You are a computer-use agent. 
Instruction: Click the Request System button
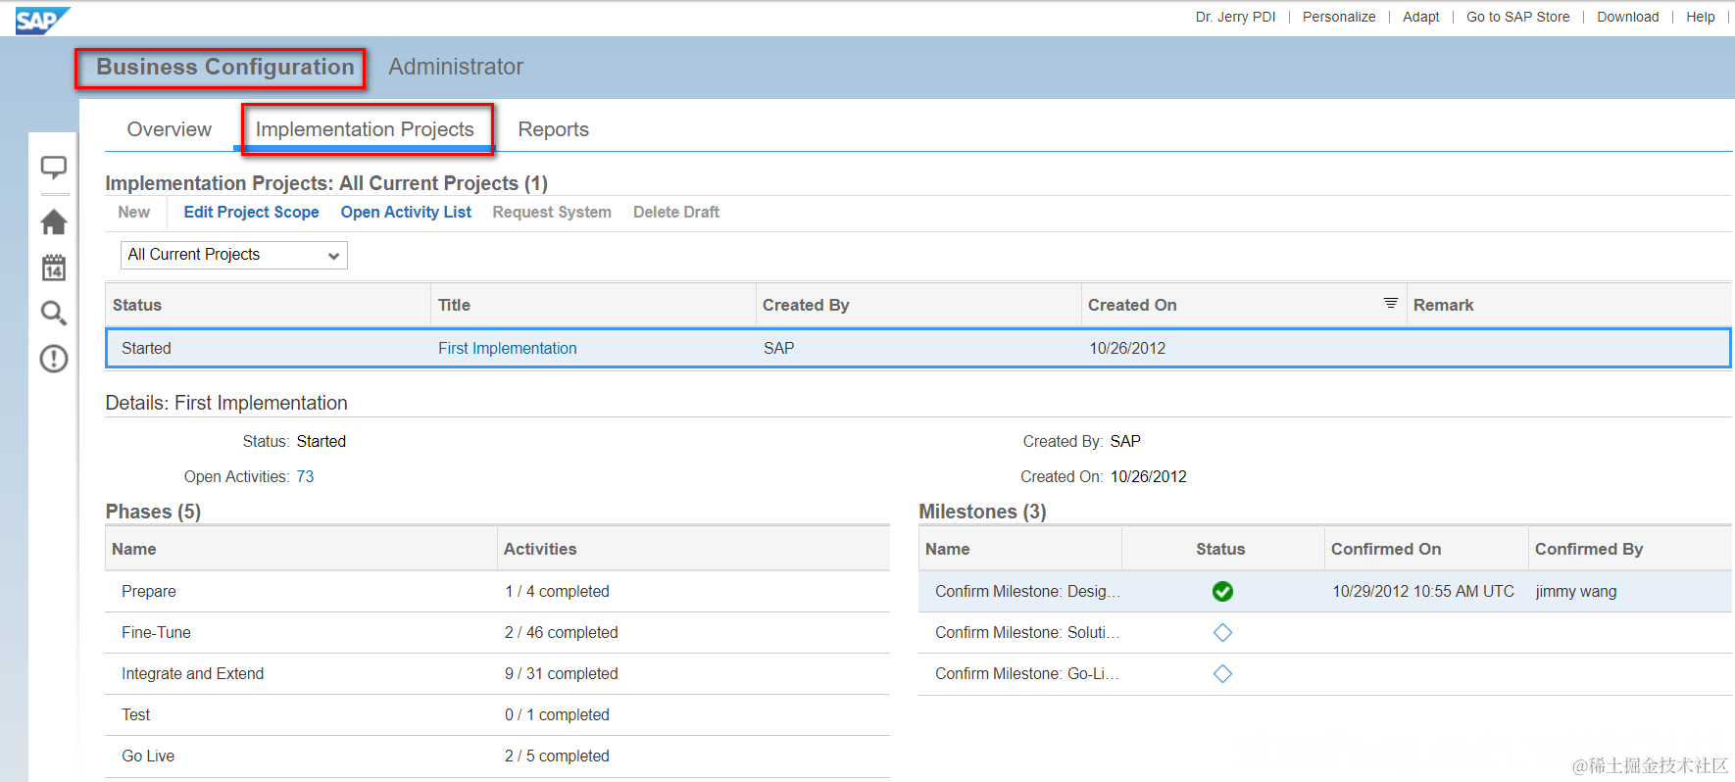pos(552,212)
